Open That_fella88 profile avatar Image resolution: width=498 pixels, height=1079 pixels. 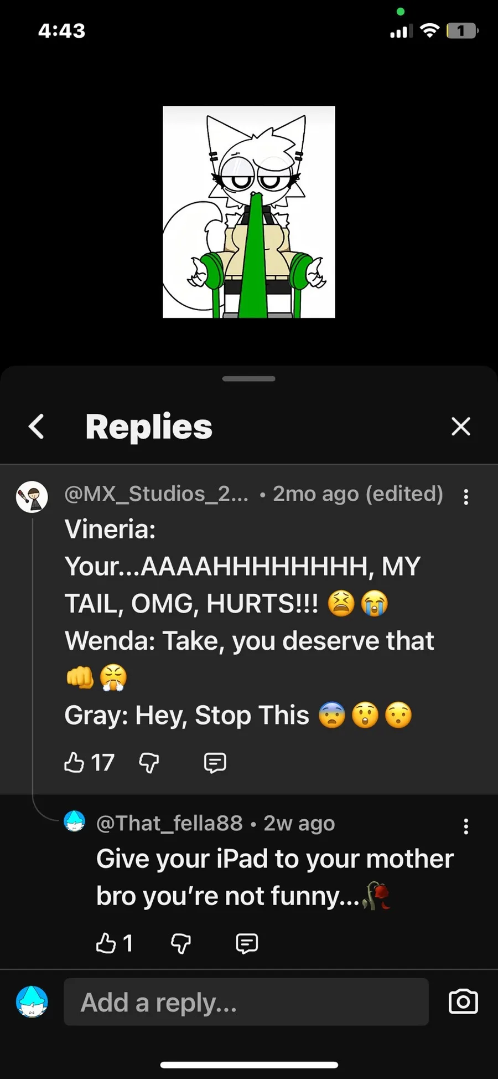click(x=75, y=821)
